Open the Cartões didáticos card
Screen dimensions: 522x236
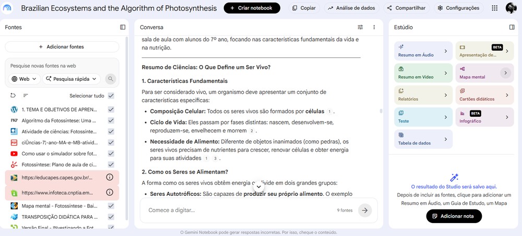pyautogui.click(x=484, y=95)
